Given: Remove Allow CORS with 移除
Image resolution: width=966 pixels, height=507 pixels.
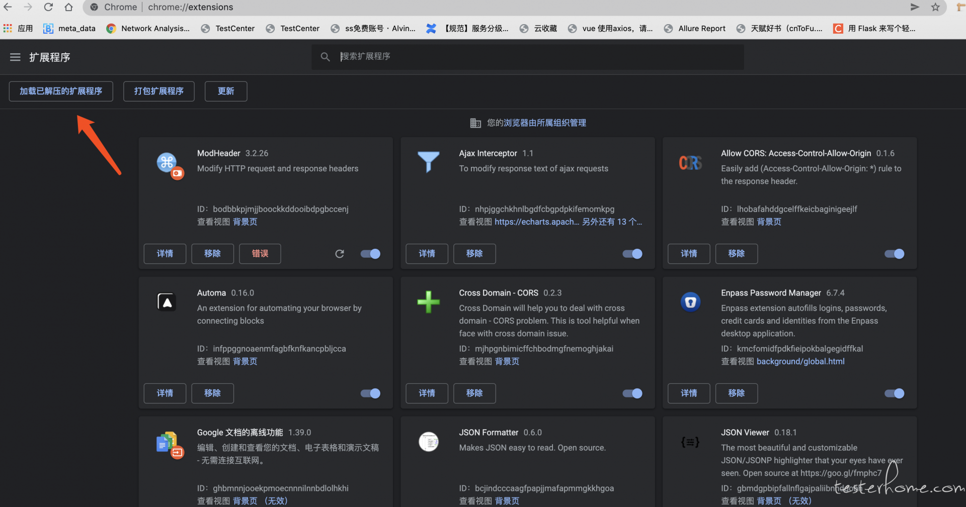Looking at the screenshot, I should [x=737, y=254].
